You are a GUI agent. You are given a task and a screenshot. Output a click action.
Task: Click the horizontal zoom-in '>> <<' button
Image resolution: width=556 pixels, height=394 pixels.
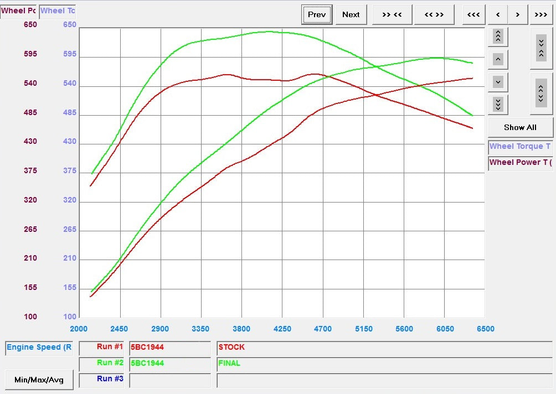392,15
